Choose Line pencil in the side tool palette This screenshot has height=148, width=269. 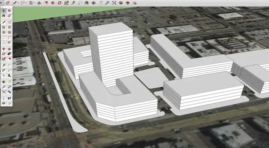[4, 22]
